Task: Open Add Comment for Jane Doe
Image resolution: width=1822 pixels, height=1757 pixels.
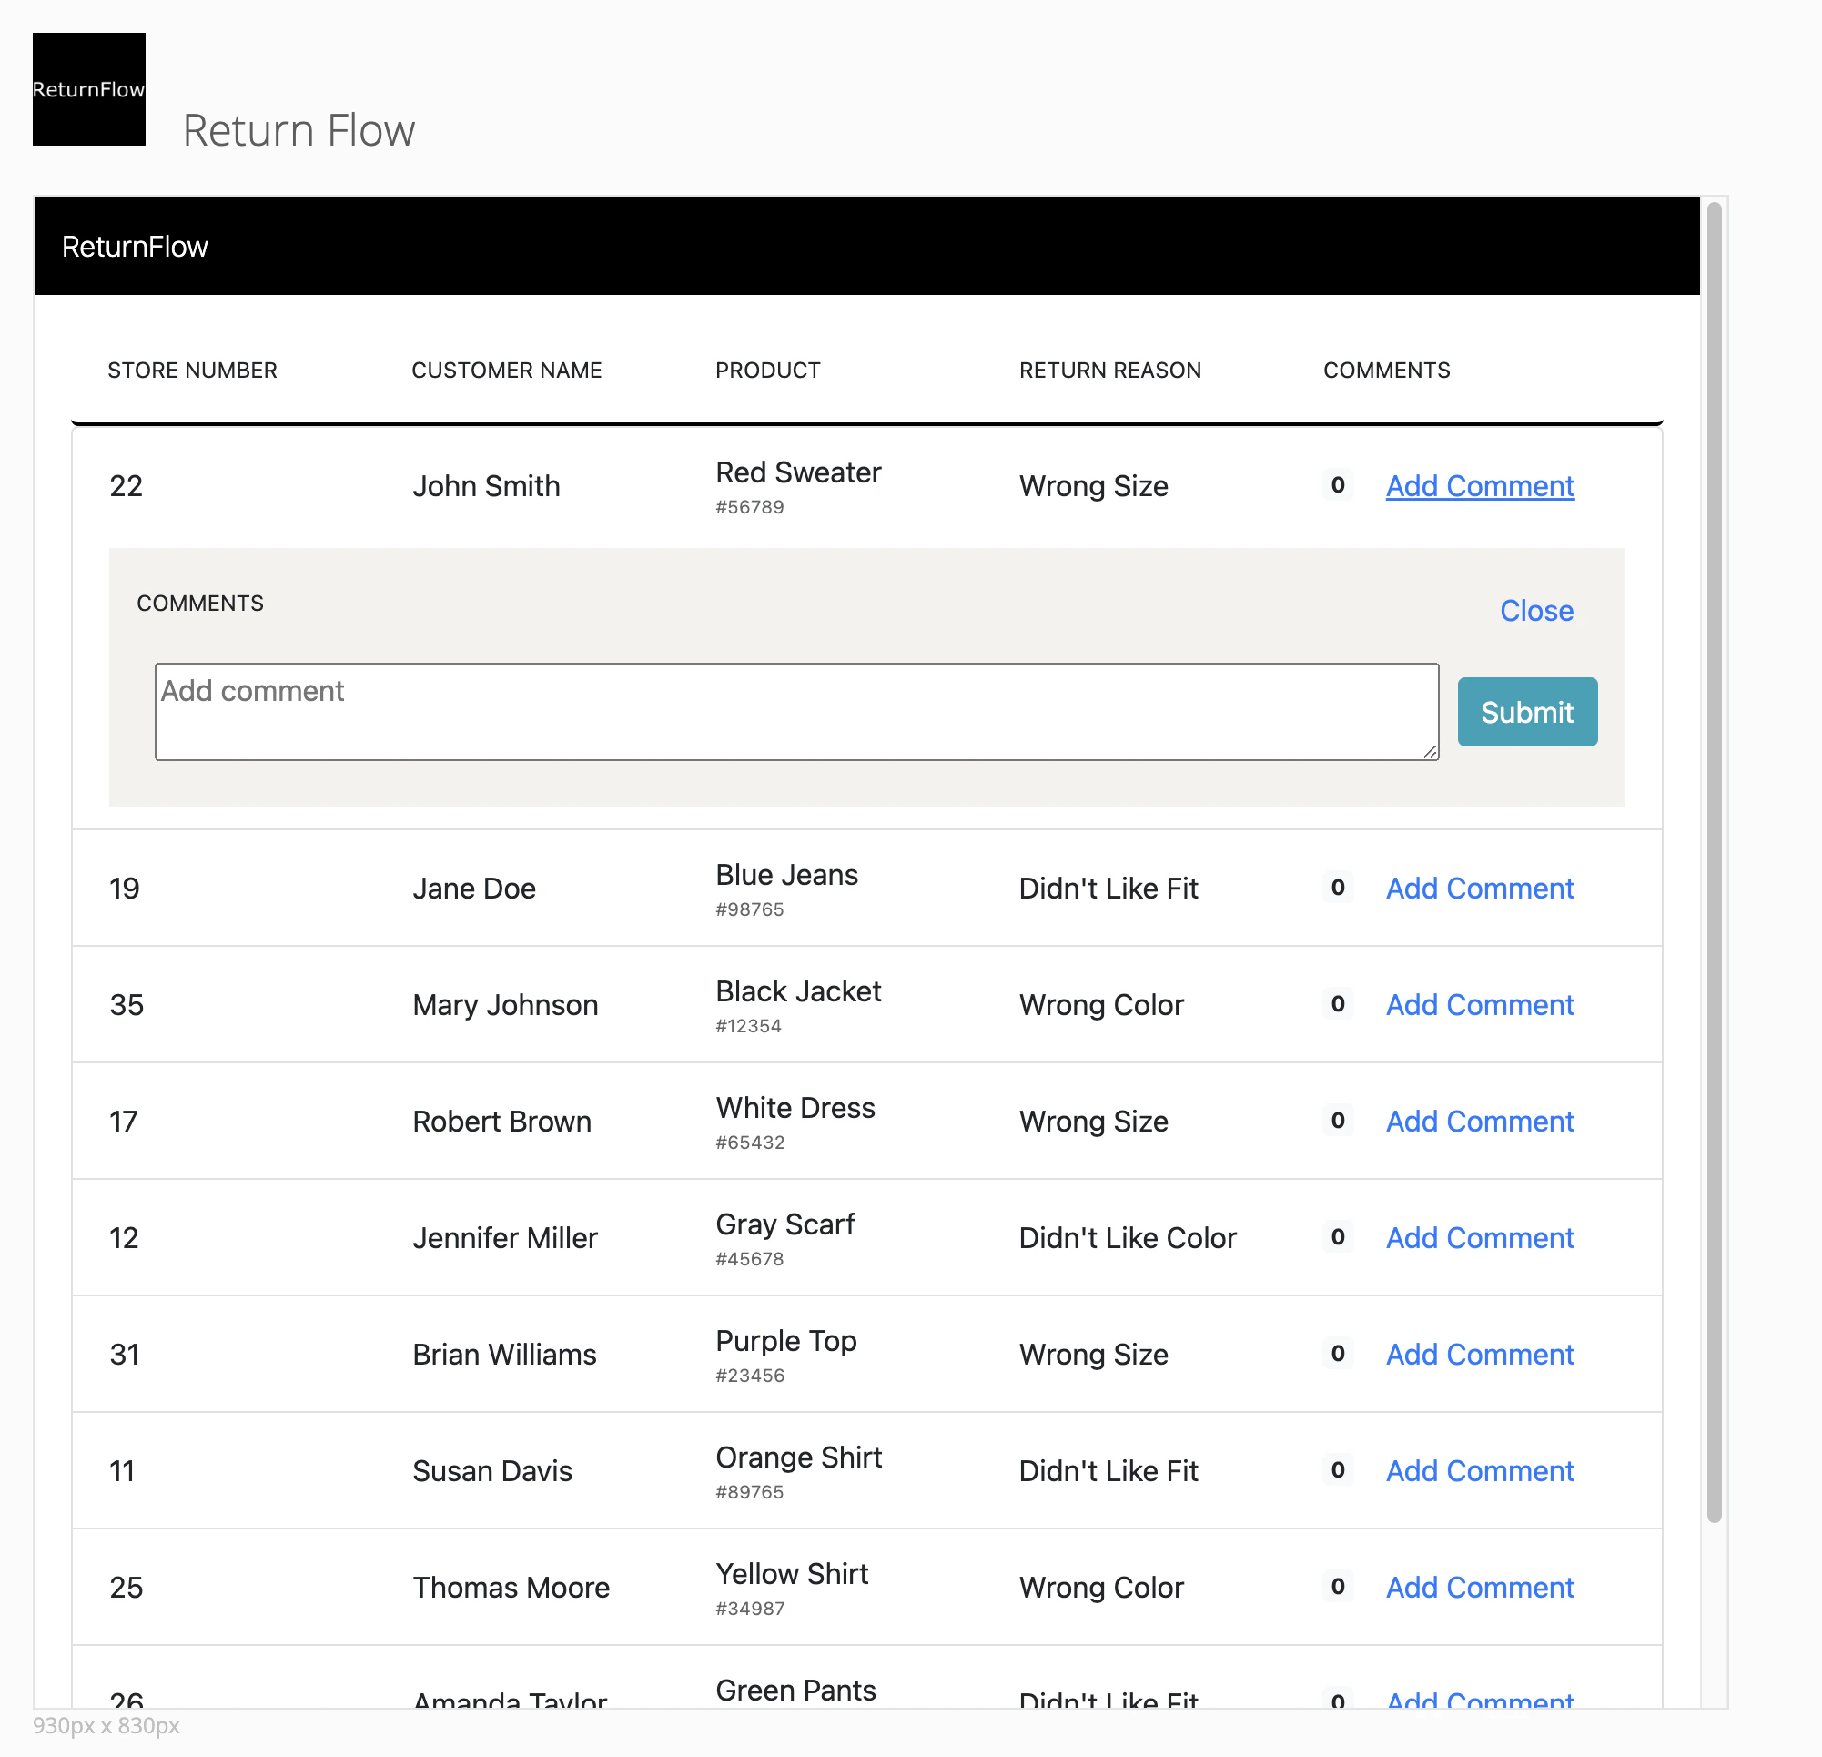Action: (1479, 889)
